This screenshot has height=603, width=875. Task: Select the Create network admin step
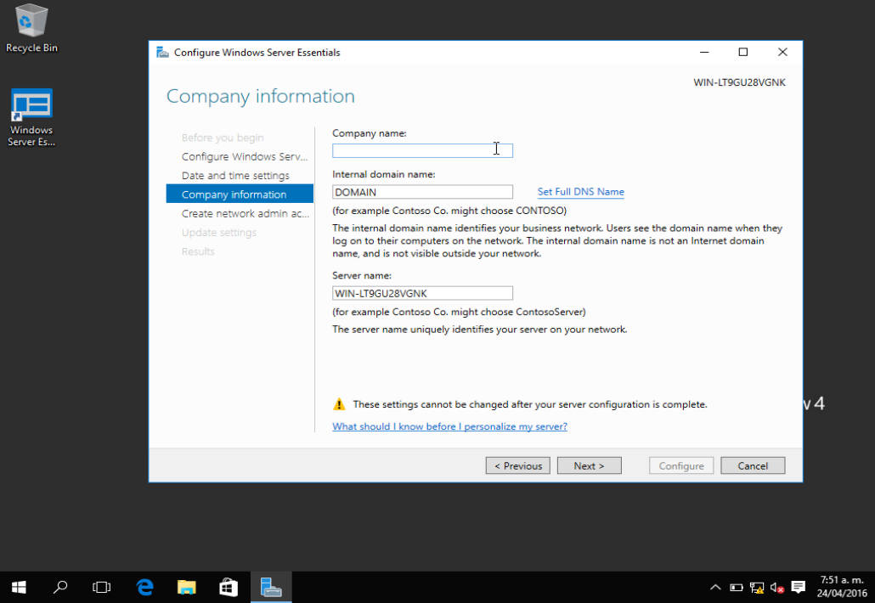(244, 213)
